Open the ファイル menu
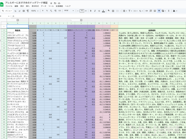 [9, 6]
